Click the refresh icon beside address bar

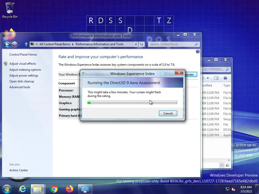(142, 44)
